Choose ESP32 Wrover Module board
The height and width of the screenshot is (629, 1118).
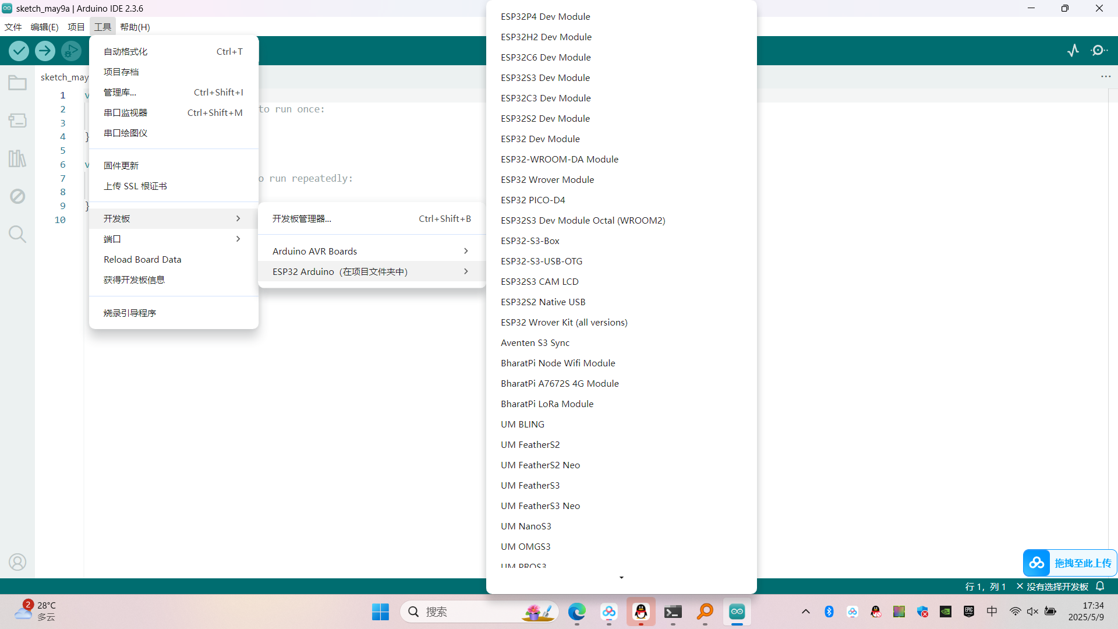point(621,179)
